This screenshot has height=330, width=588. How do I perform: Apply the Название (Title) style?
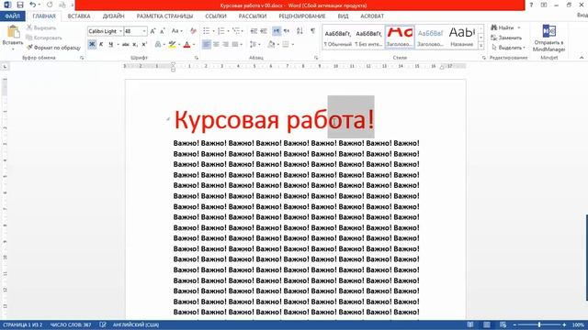[462, 37]
